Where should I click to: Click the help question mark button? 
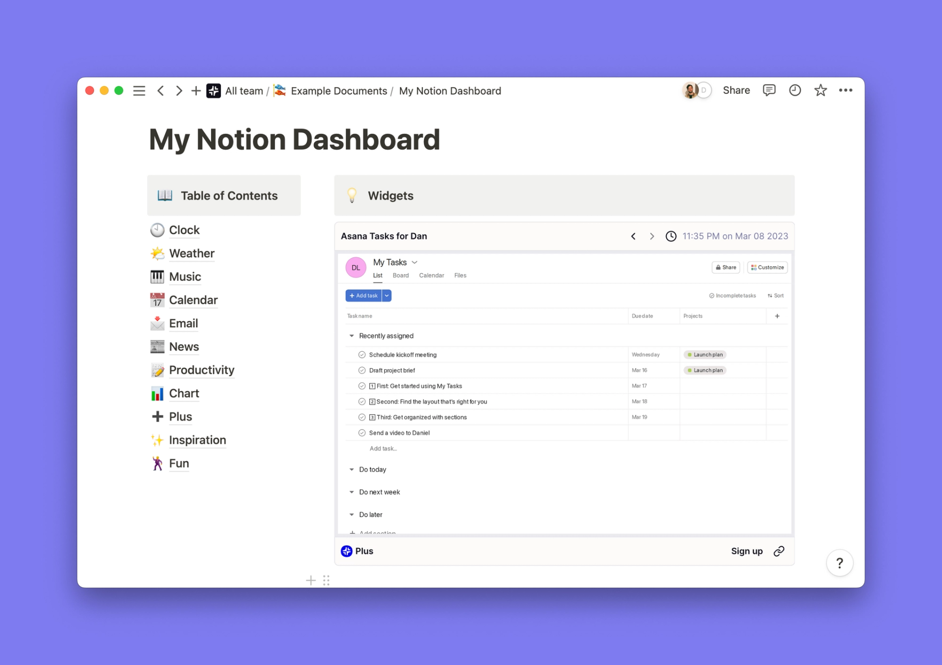(840, 563)
